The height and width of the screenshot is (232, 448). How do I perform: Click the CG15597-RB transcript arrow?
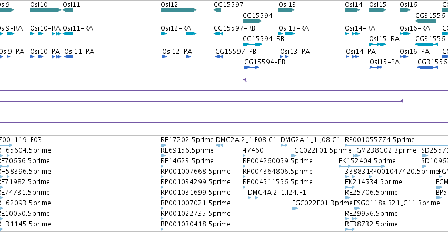click(x=218, y=34)
